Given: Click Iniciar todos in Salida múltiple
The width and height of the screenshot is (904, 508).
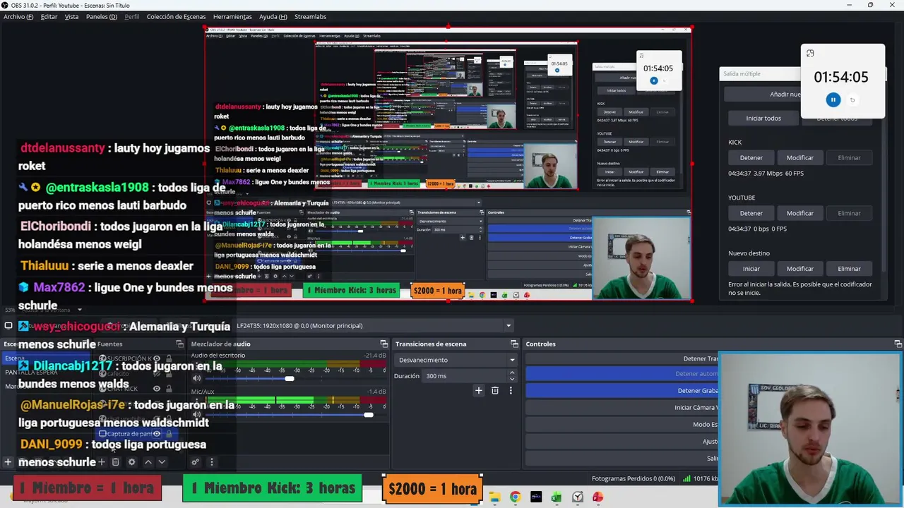Looking at the screenshot, I should (763, 119).
